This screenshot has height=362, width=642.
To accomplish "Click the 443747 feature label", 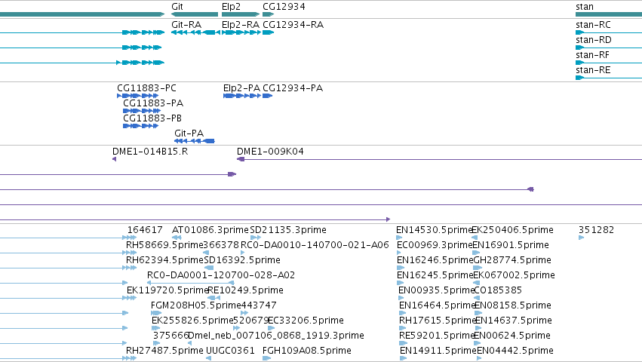I will 260,306.
